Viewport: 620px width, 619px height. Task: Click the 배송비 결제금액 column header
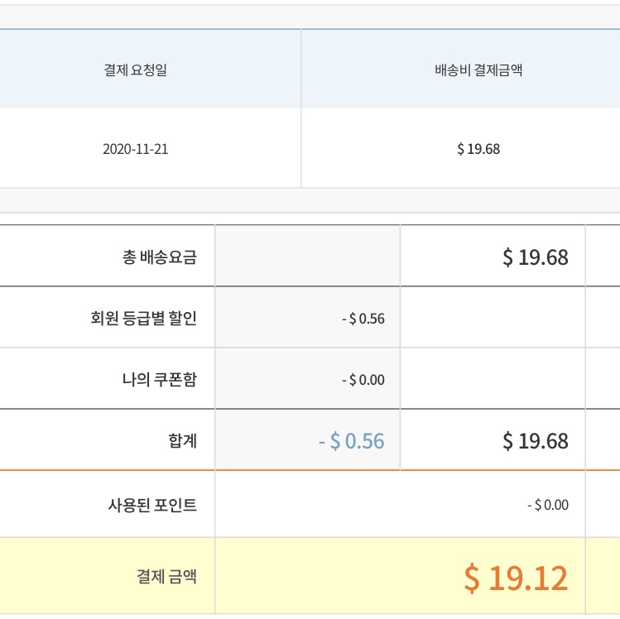[478, 70]
